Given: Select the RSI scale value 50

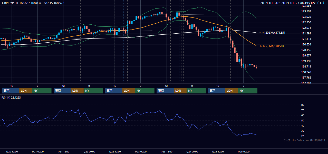Looking at the screenshot, I should tap(303, 120).
